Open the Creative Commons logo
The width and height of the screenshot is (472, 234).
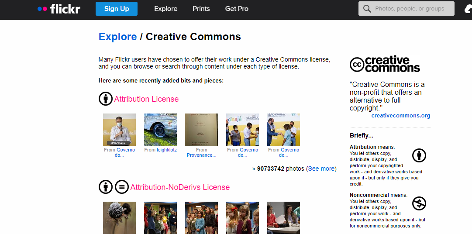pyautogui.click(x=385, y=64)
